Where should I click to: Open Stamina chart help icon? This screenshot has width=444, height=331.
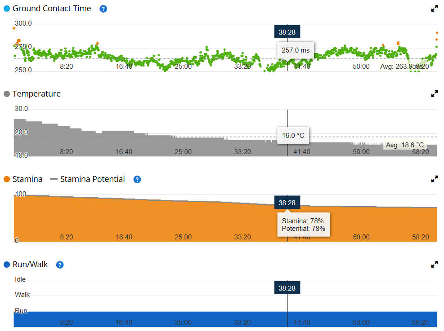[x=137, y=180]
